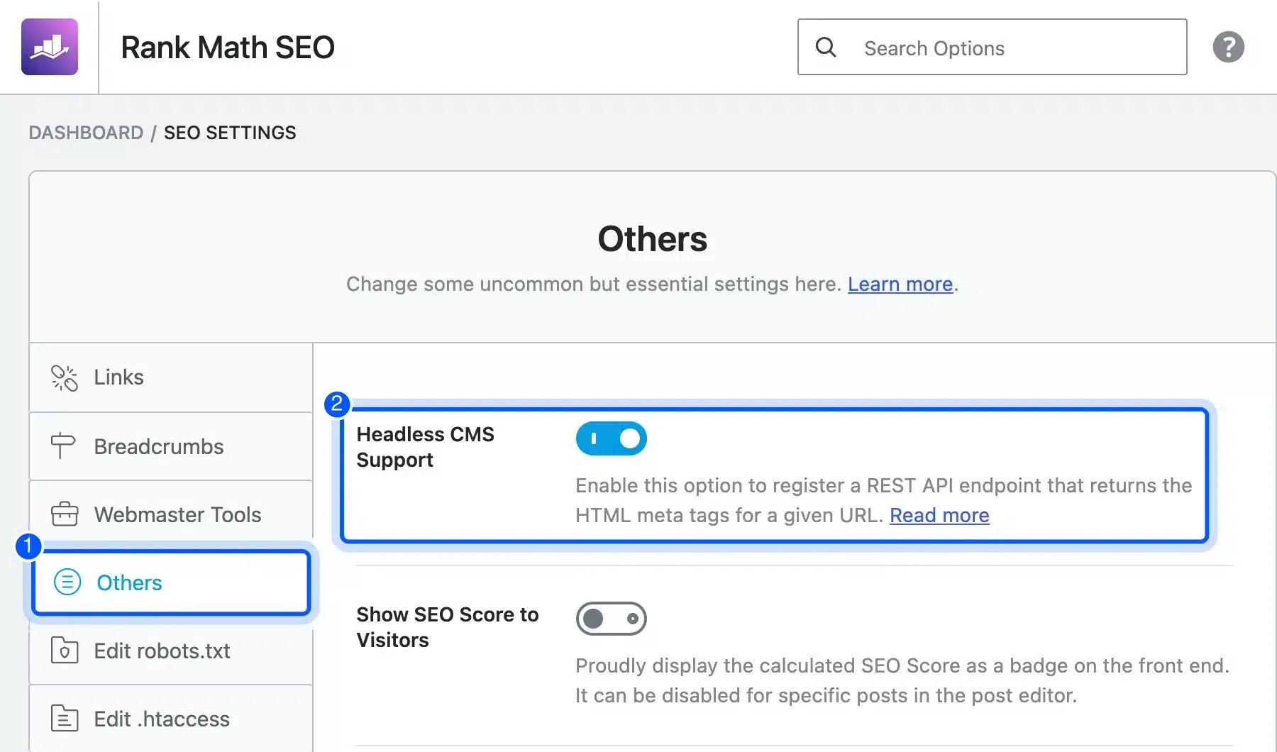Viewport: 1277px width, 752px height.
Task: Click the Others page heading
Action: click(x=652, y=239)
